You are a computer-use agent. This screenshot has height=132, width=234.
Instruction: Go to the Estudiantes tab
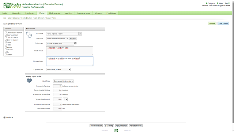30,13
